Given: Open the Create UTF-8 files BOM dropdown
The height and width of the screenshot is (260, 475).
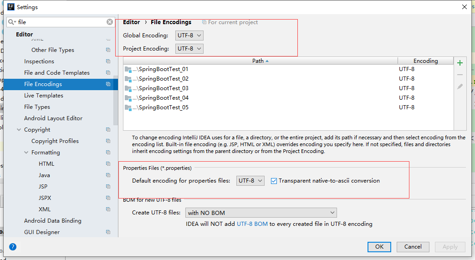Looking at the screenshot, I should (261, 213).
